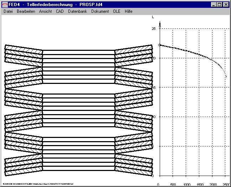Close the FED4 window

[225, 4]
